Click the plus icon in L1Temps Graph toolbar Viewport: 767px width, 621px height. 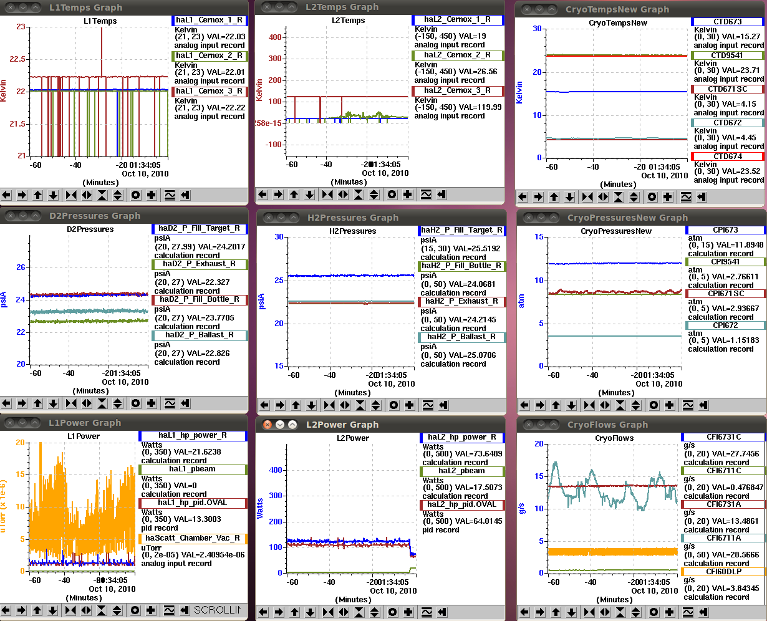(x=152, y=195)
